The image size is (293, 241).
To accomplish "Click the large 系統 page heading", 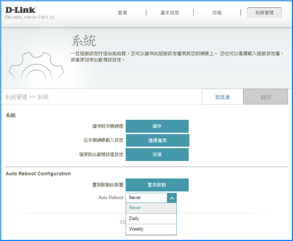I will [x=83, y=41].
